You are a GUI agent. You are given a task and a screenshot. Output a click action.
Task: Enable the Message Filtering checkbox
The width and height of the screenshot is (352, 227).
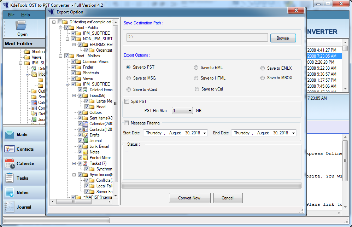click(127, 123)
